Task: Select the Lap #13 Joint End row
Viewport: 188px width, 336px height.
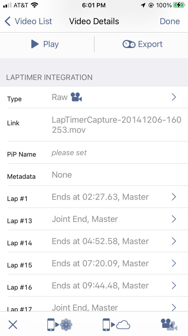Action: pos(94,219)
